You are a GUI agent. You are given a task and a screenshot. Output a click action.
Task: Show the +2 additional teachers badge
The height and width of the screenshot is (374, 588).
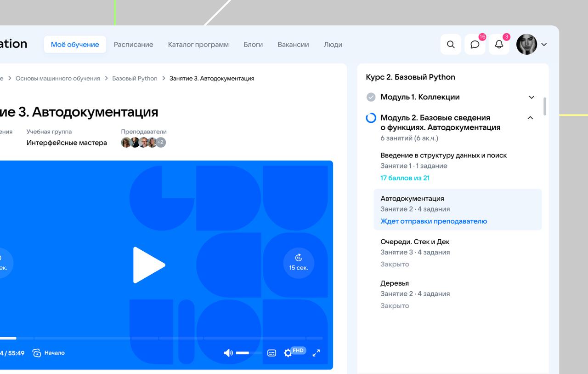[160, 143]
